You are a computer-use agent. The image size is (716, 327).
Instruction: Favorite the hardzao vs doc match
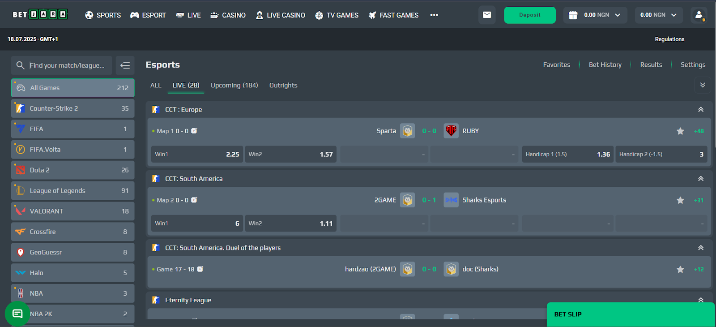(680, 269)
